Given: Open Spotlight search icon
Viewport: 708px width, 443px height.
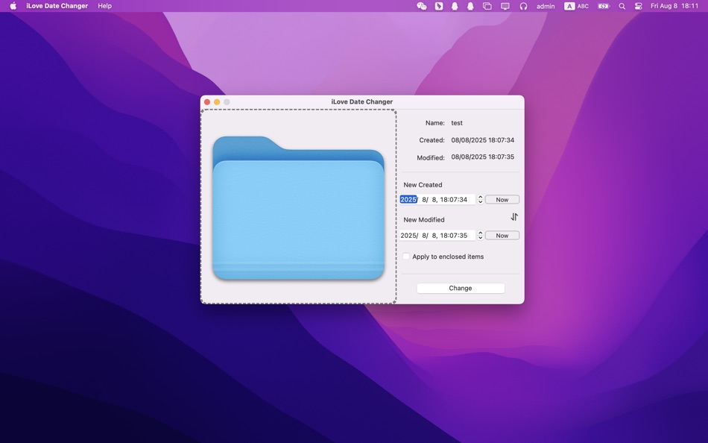Looking at the screenshot, I should 622,6.
